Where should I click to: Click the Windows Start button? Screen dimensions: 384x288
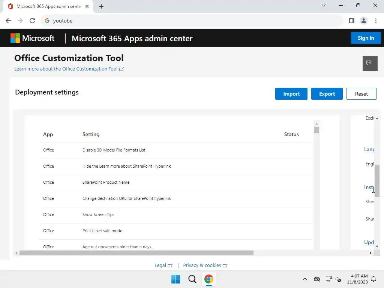175,279
